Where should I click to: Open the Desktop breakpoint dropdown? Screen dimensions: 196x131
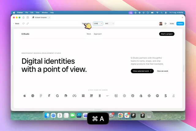86,24
